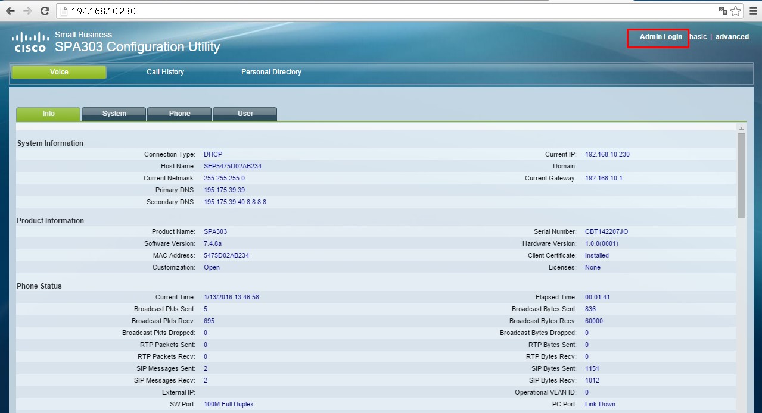Click the Domain label
762x413 pixels.
(x=564, y=166)
